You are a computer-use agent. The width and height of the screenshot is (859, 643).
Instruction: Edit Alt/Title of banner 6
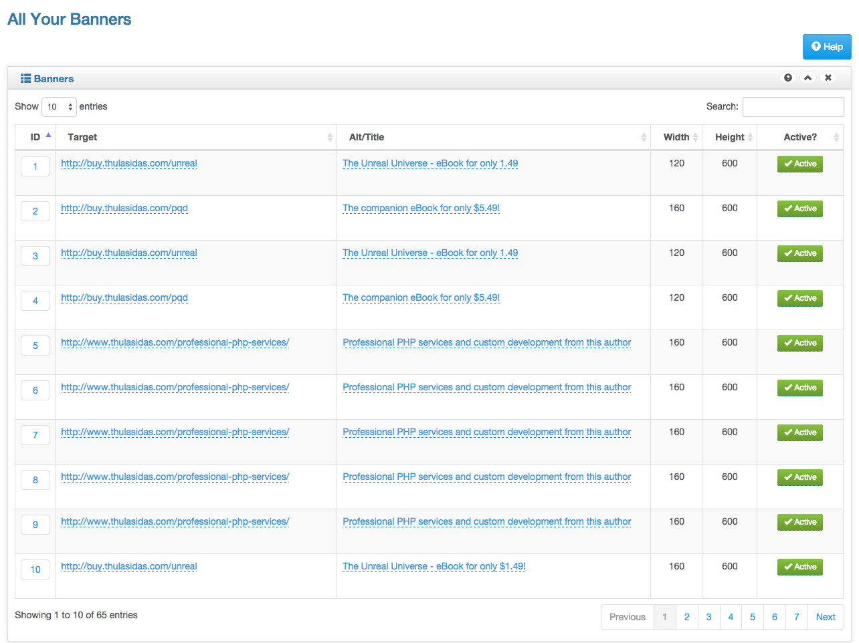487,387
